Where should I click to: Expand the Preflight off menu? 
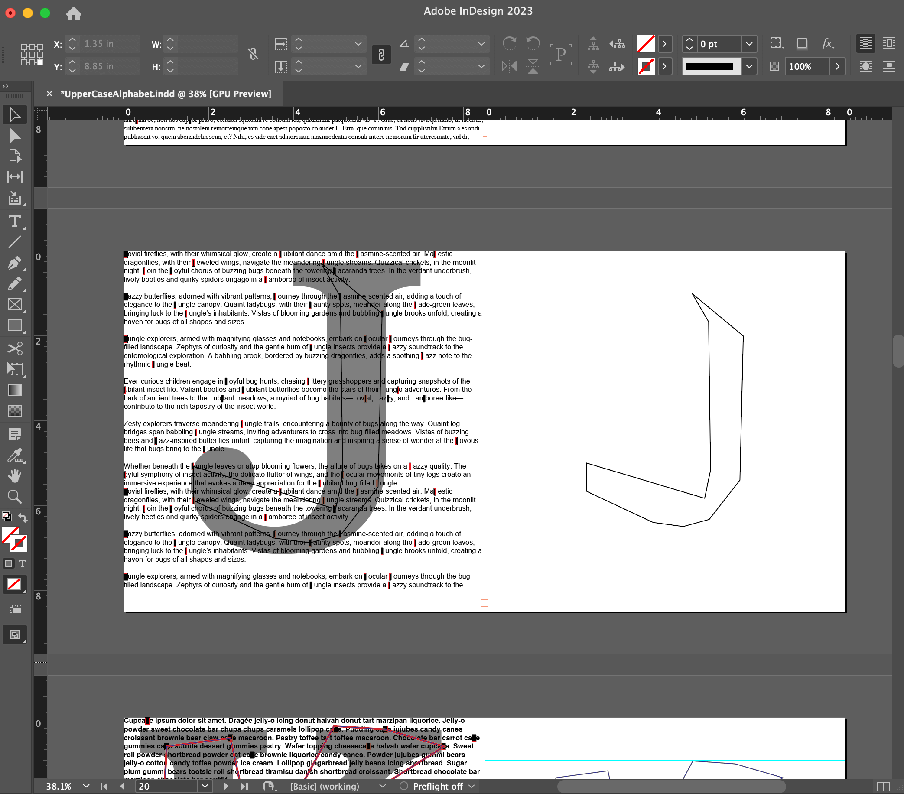click(472, 786)
